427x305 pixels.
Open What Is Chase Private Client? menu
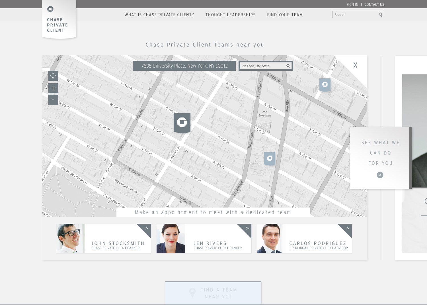coord(159,15)
